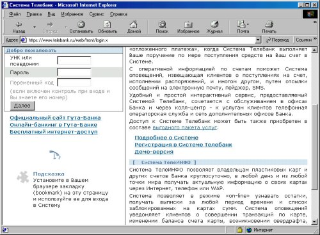Open the Вид menu
Screen dimensions: 320x235
51,14
